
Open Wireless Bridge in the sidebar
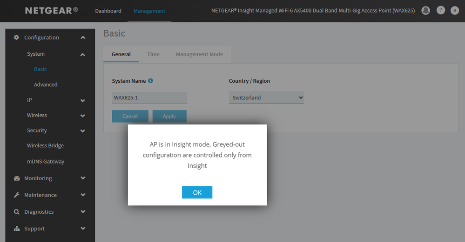coord(45,145)
